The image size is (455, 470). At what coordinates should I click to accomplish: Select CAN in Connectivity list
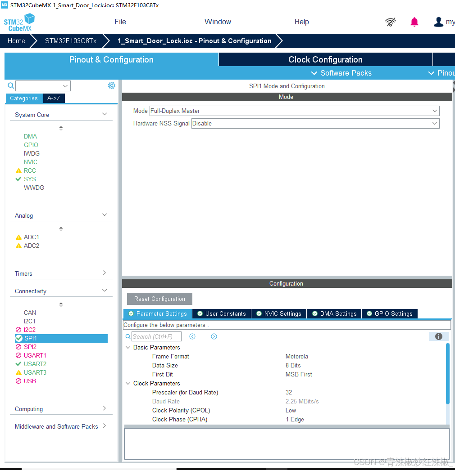point(30,313)
